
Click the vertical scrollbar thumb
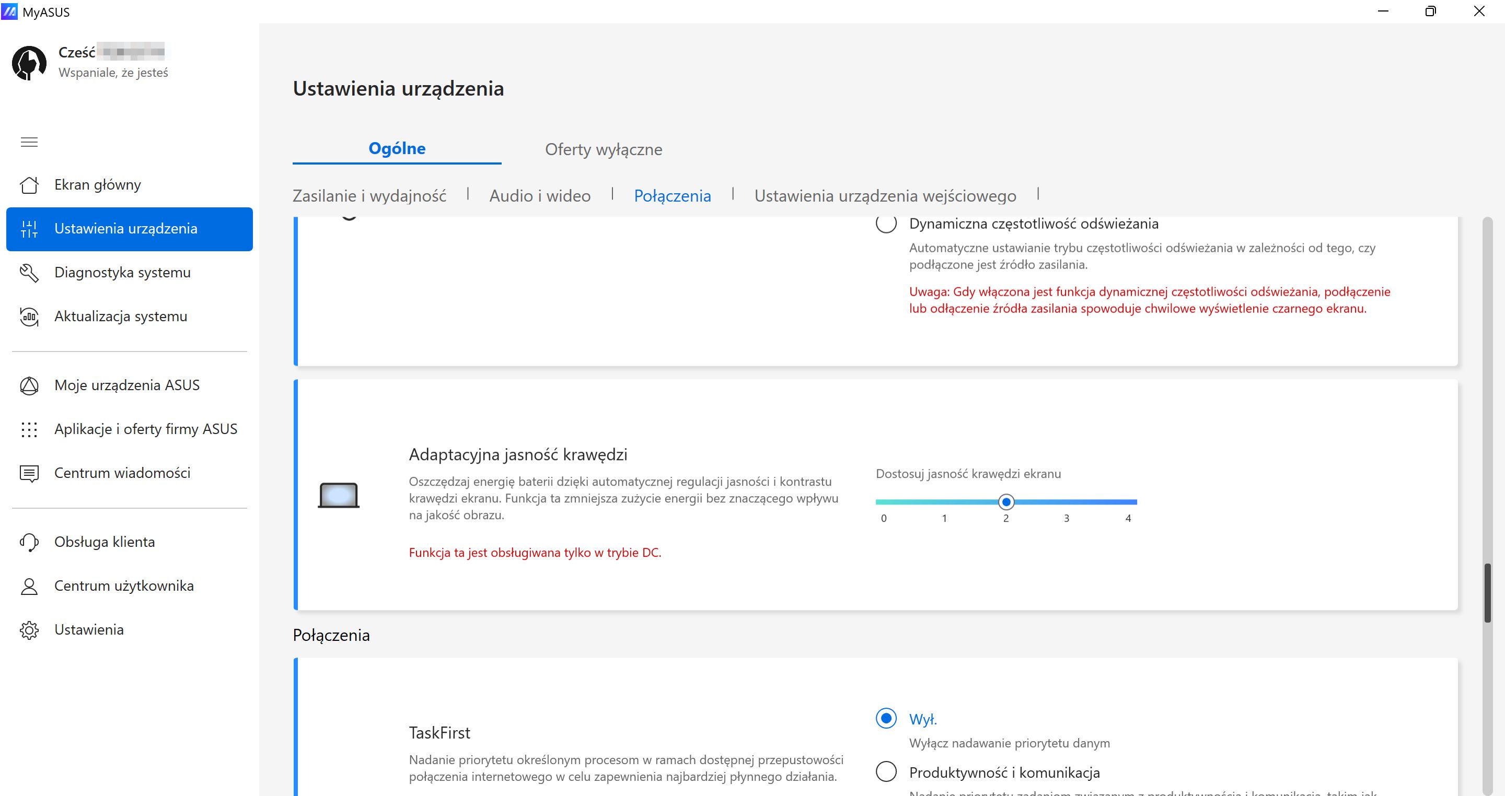pyautogui.click(x=1488, y=593)
